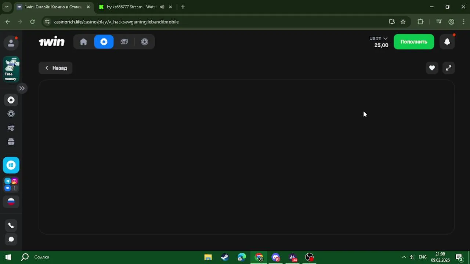Screen dimensions: 470x264
Task: Open the Windows Start menu
Action: tap(8, 257)
